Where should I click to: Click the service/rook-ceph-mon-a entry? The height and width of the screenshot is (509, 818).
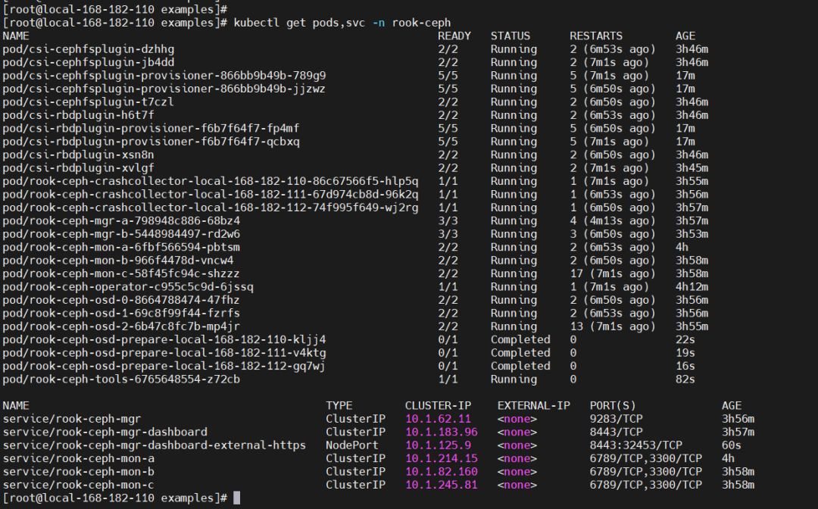tap(78, 458)
